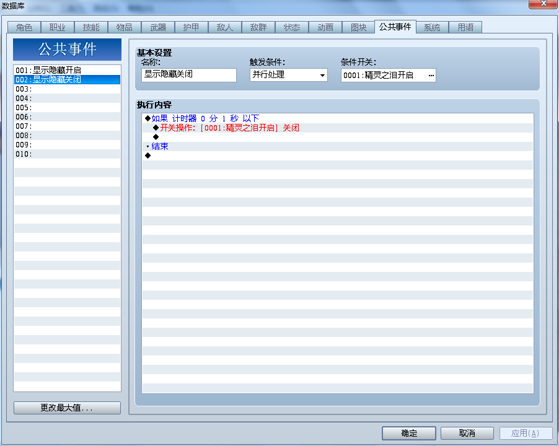
Task: Switch to the 角色 tab
Action: (x=24, y=27)
